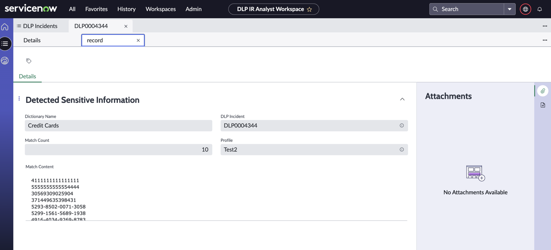Screen dimensions: 551x250
Task: Open the History menu
Action: pyautogui.click(x=126, y=9)
